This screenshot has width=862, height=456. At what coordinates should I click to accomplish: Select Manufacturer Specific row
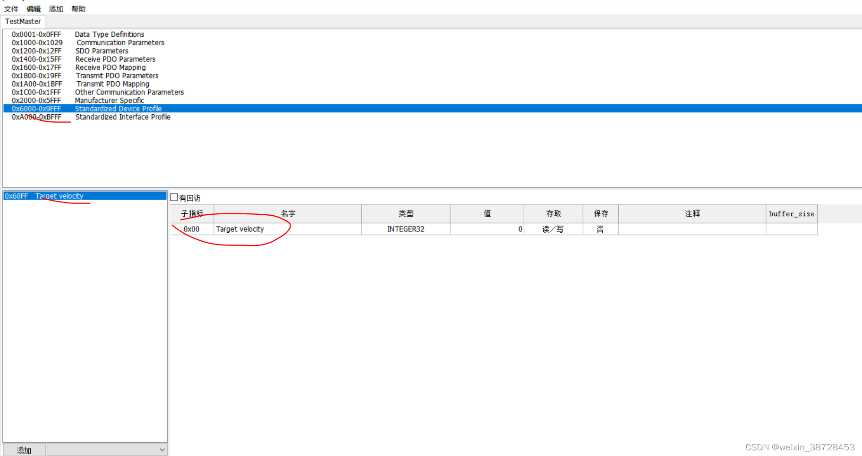[433, 101]
